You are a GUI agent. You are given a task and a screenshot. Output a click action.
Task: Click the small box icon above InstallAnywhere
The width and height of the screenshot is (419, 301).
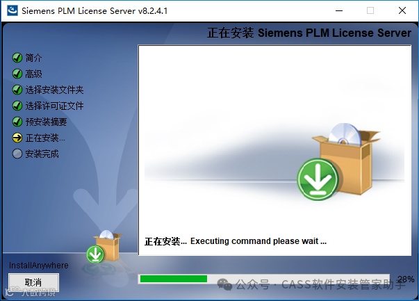click(x=104, y=246)
